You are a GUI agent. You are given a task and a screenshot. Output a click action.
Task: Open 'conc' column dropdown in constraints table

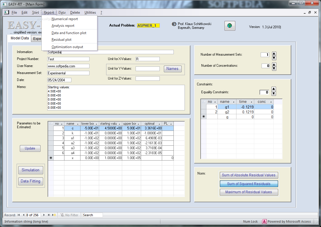pyautogui.click(x=271, y=102)
